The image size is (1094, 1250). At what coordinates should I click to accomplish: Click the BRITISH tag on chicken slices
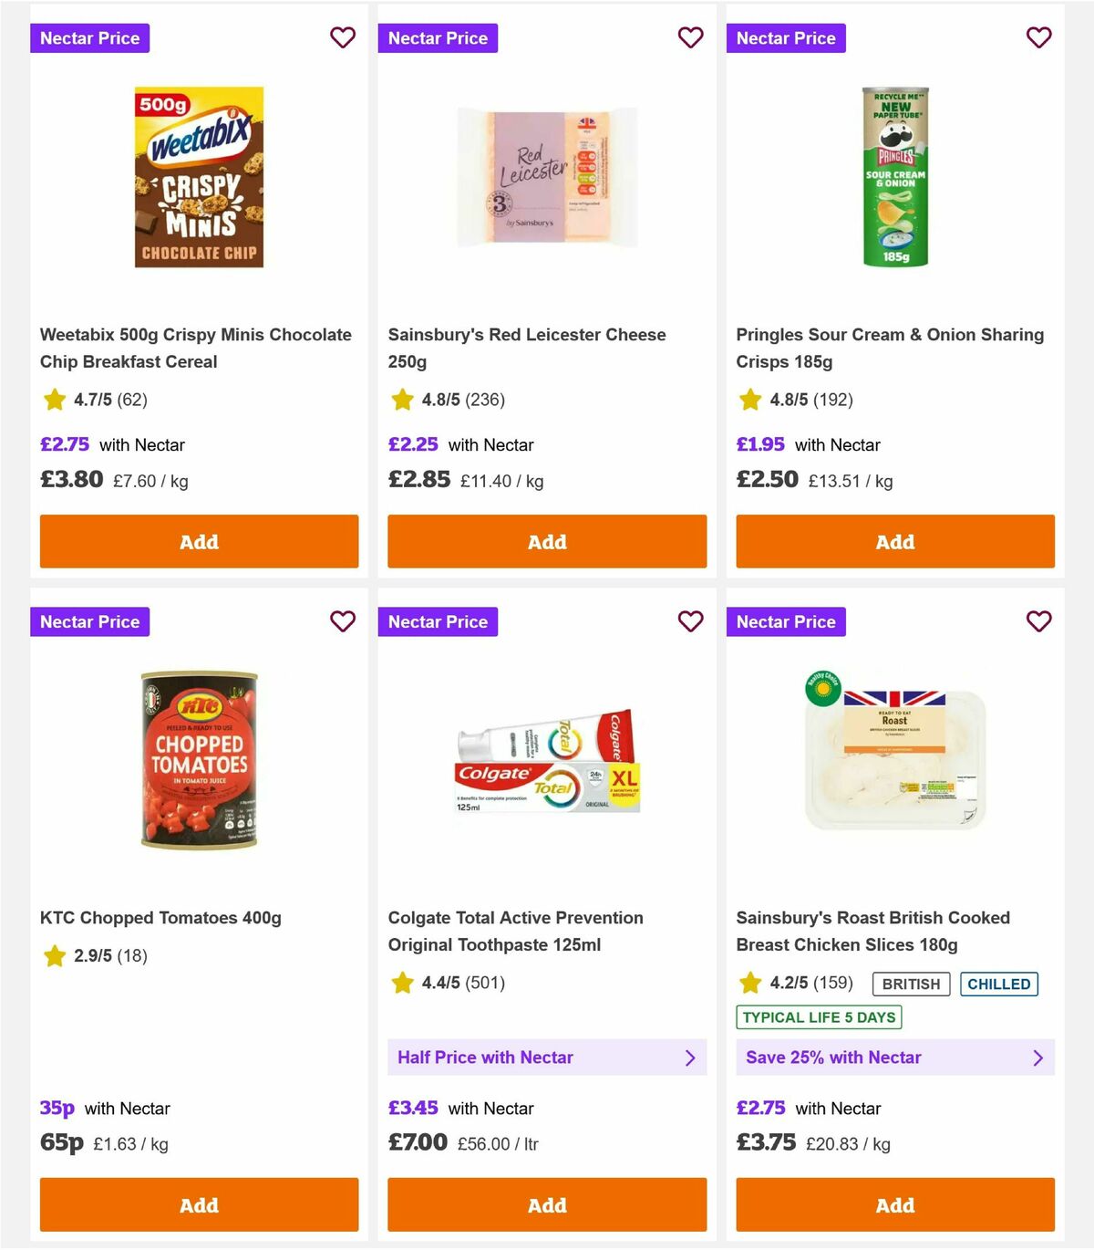click(x=909, y=984)
